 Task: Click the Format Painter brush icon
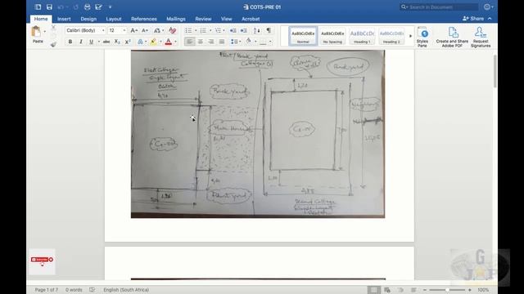(53, 44)
